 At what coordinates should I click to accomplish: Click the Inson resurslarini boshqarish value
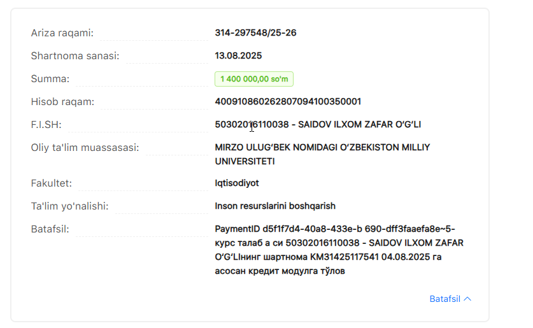275,206
